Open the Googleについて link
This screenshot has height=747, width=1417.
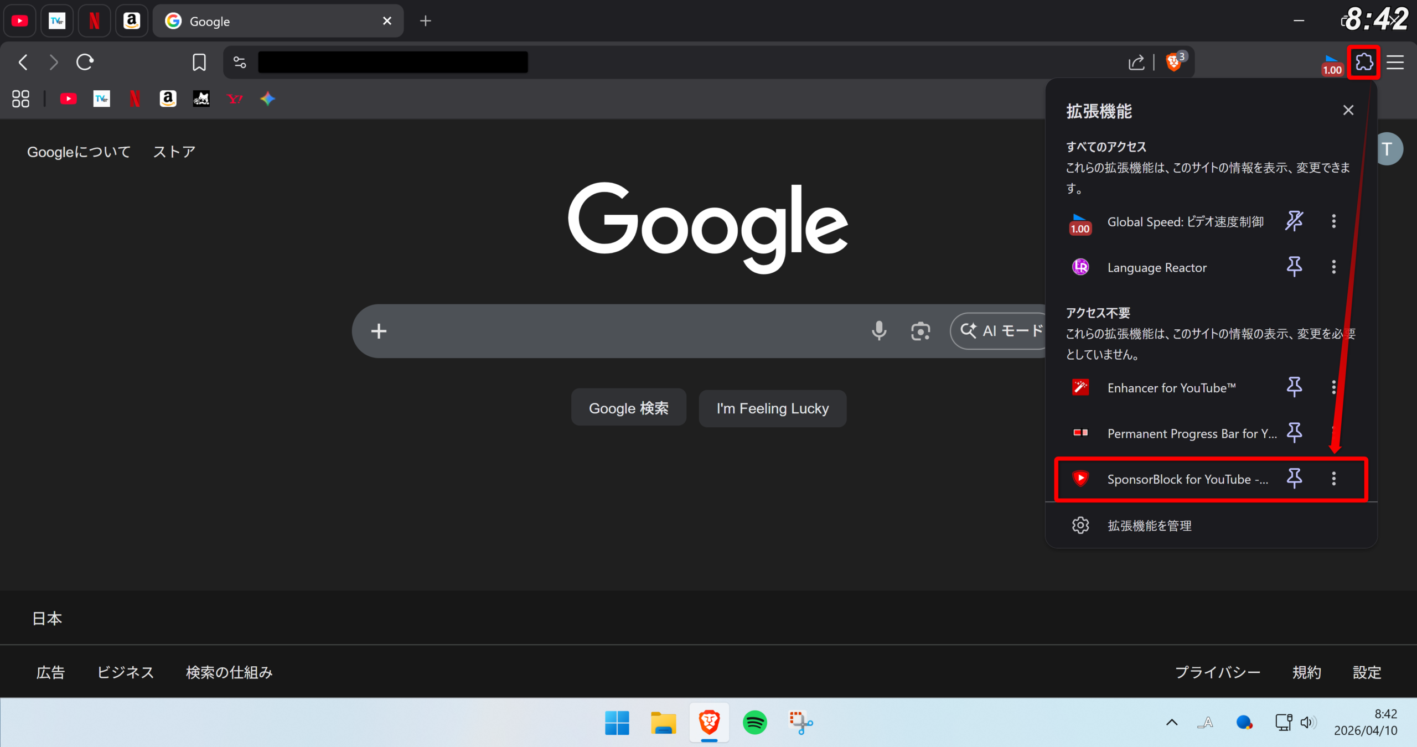coord(79,152)
